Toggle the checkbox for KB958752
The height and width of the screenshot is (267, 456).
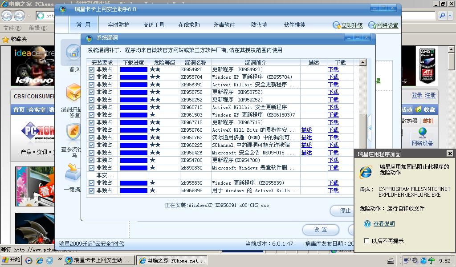point(92,93)
